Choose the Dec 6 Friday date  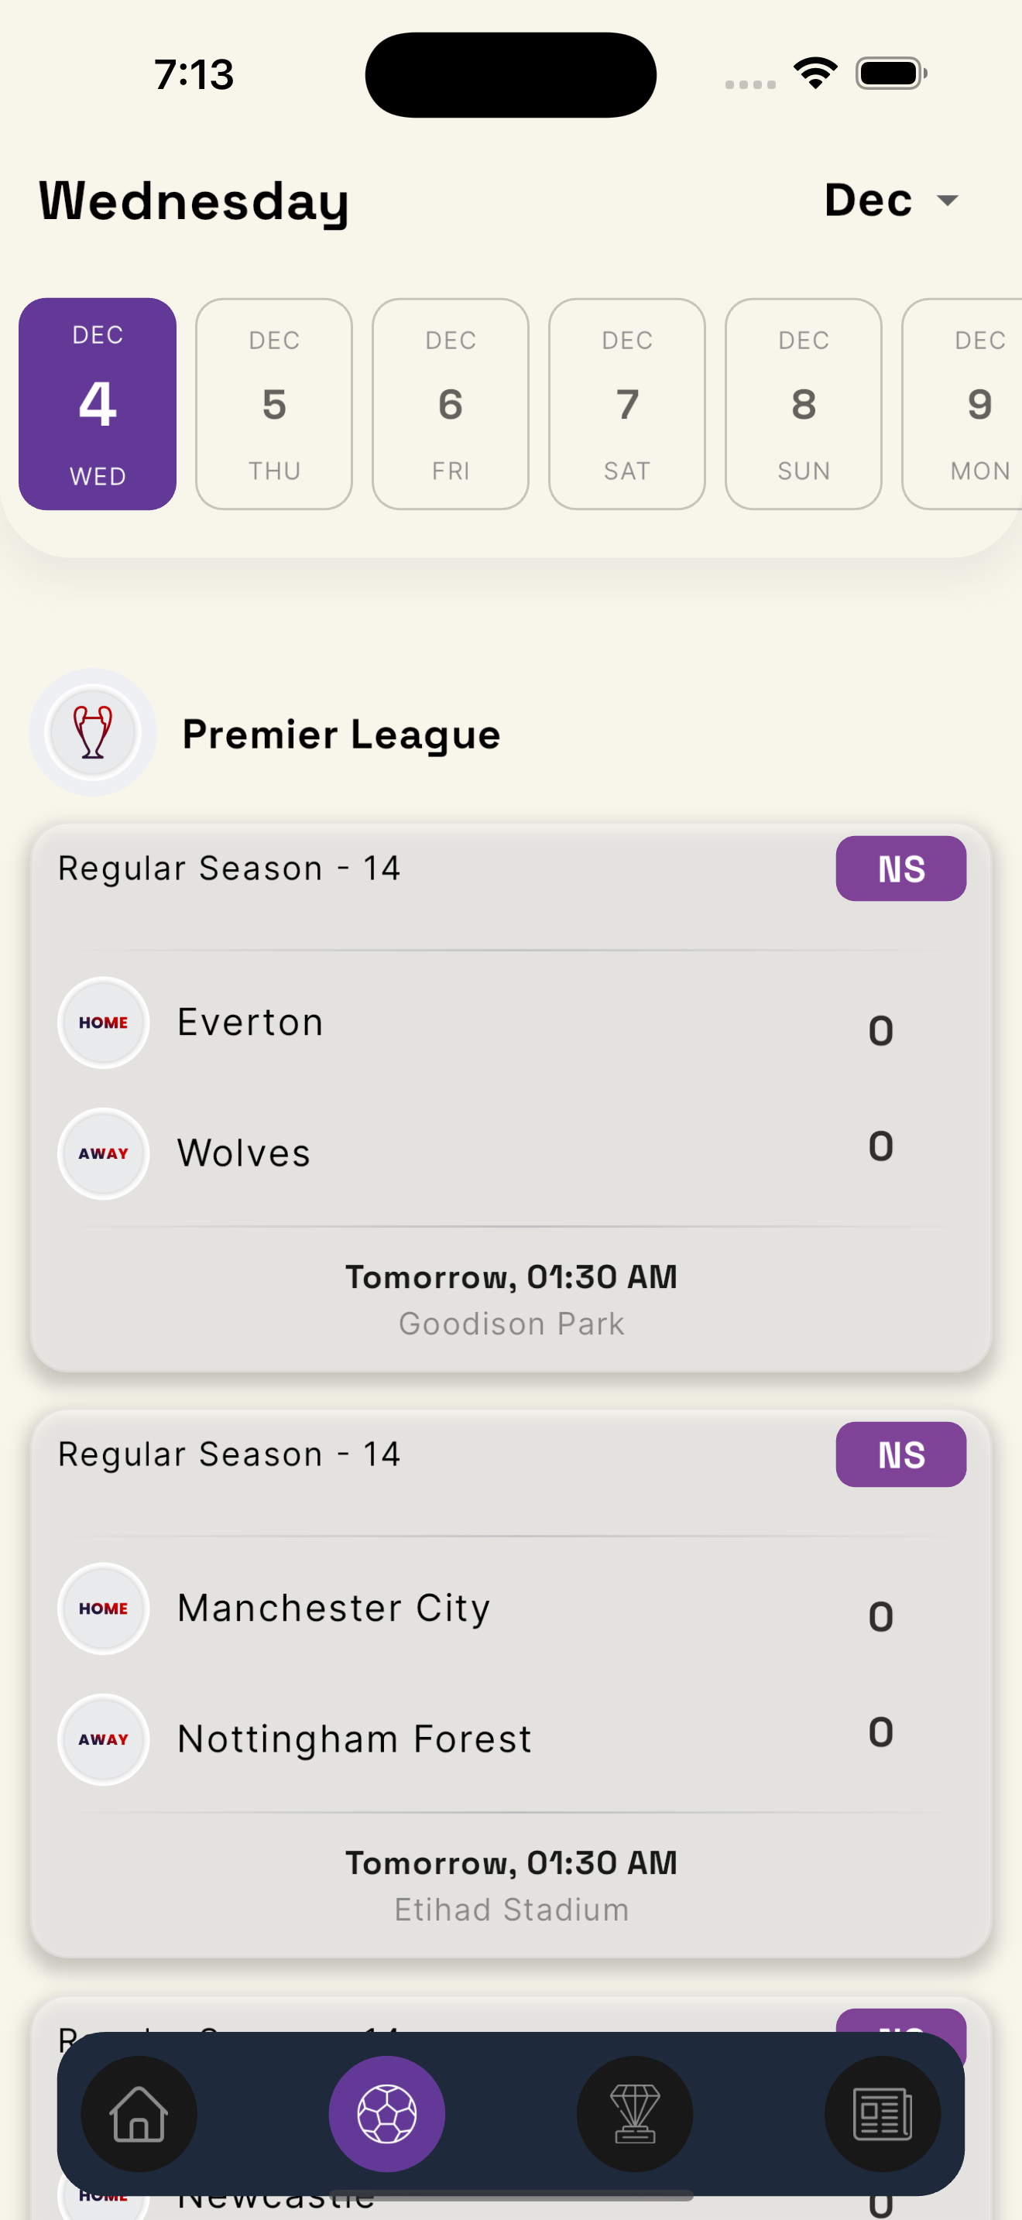click(x=451, y=404)
